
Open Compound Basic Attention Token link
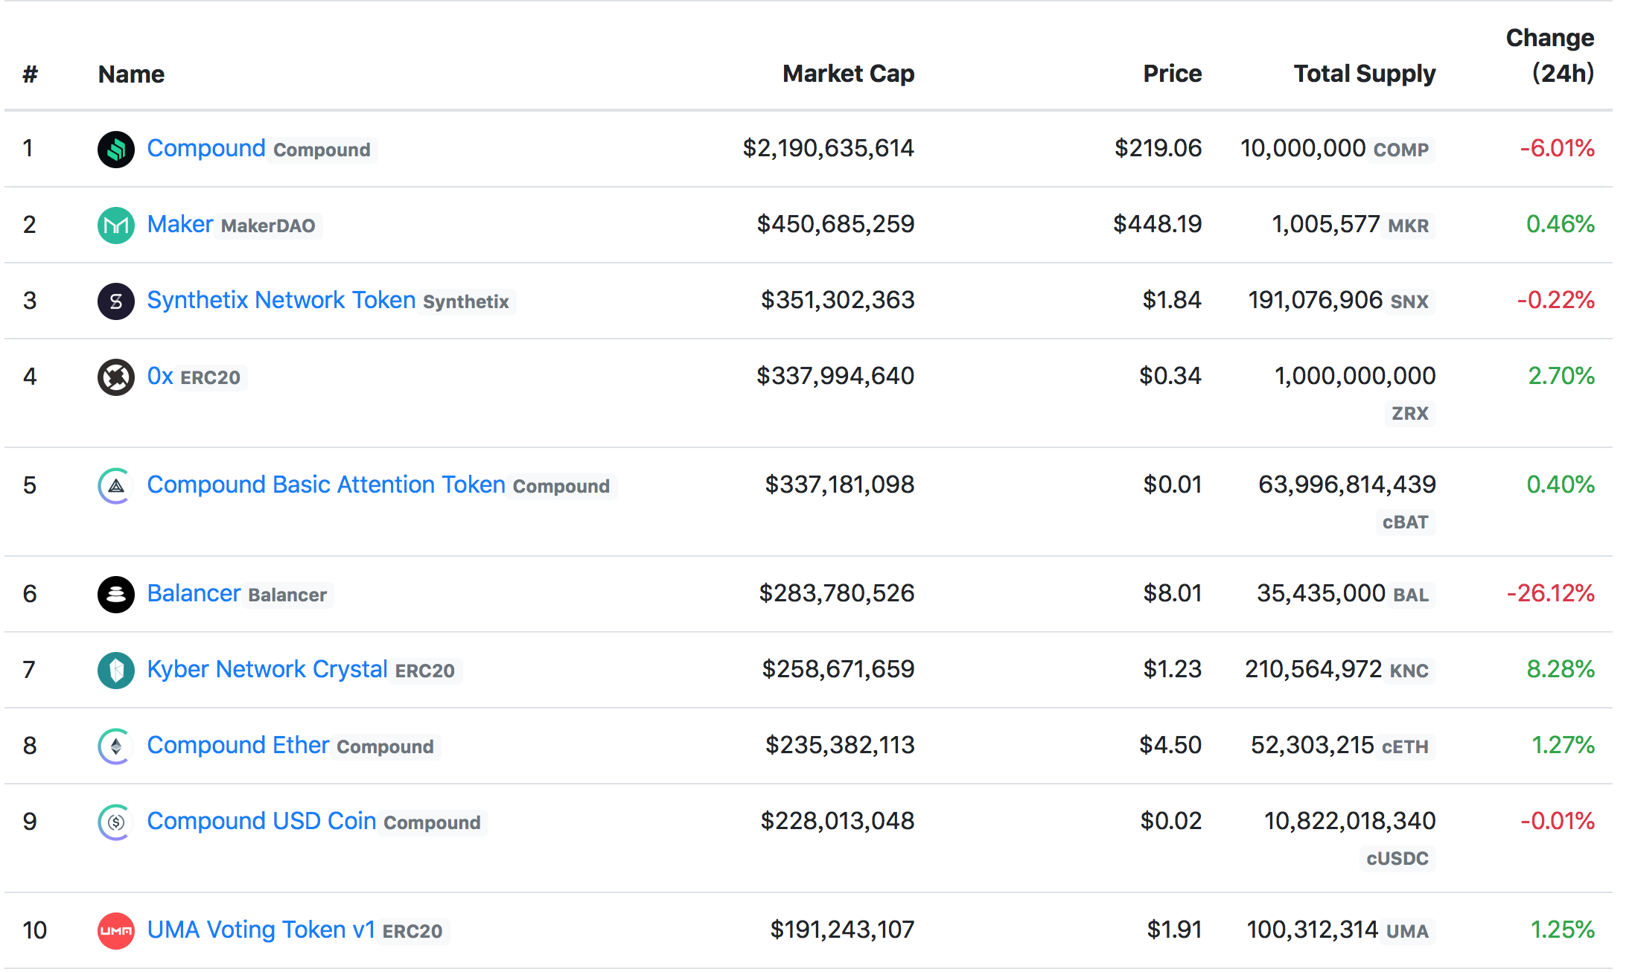[326, 485]
